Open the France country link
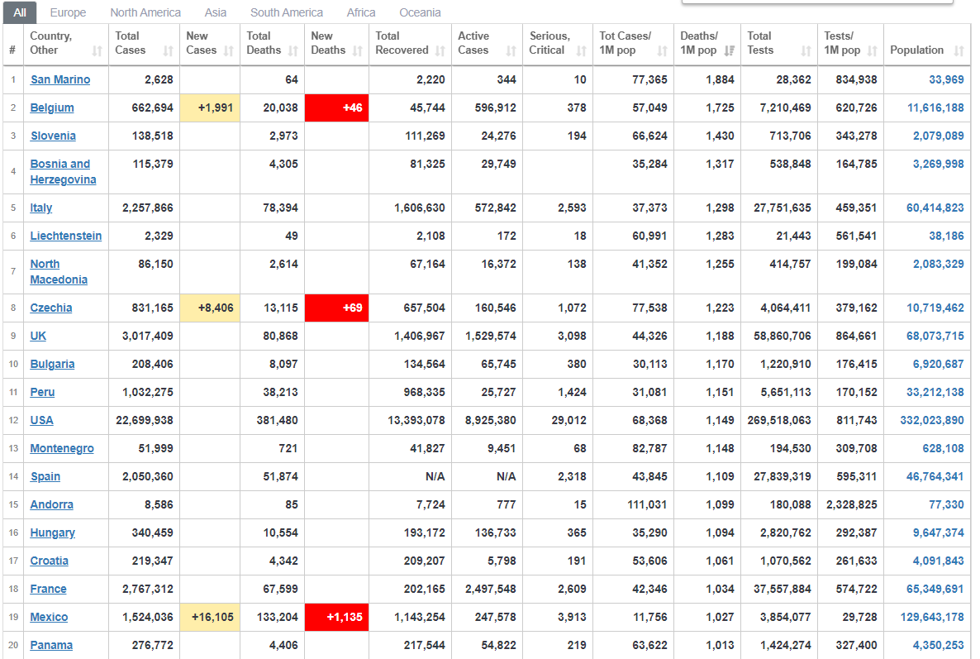980x659 pixels. pos(48,589)
